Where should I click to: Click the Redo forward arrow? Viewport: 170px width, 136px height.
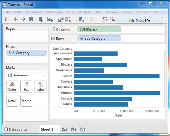(x=23, y=19)
